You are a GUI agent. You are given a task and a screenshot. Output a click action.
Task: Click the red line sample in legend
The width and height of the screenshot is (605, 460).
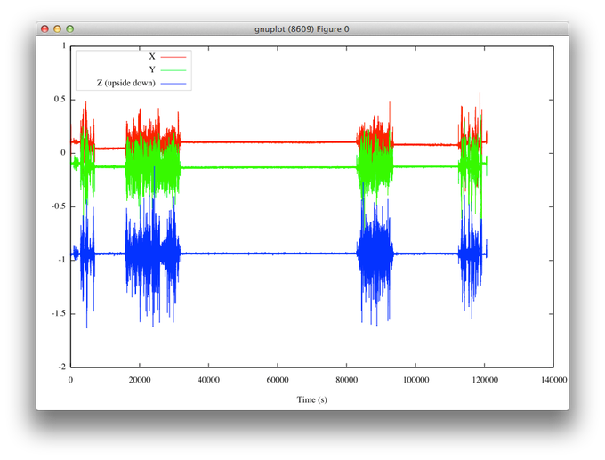coord(175,55)
